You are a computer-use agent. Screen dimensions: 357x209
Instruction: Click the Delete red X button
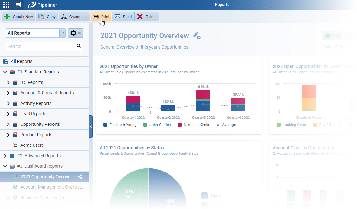point(147,17)
